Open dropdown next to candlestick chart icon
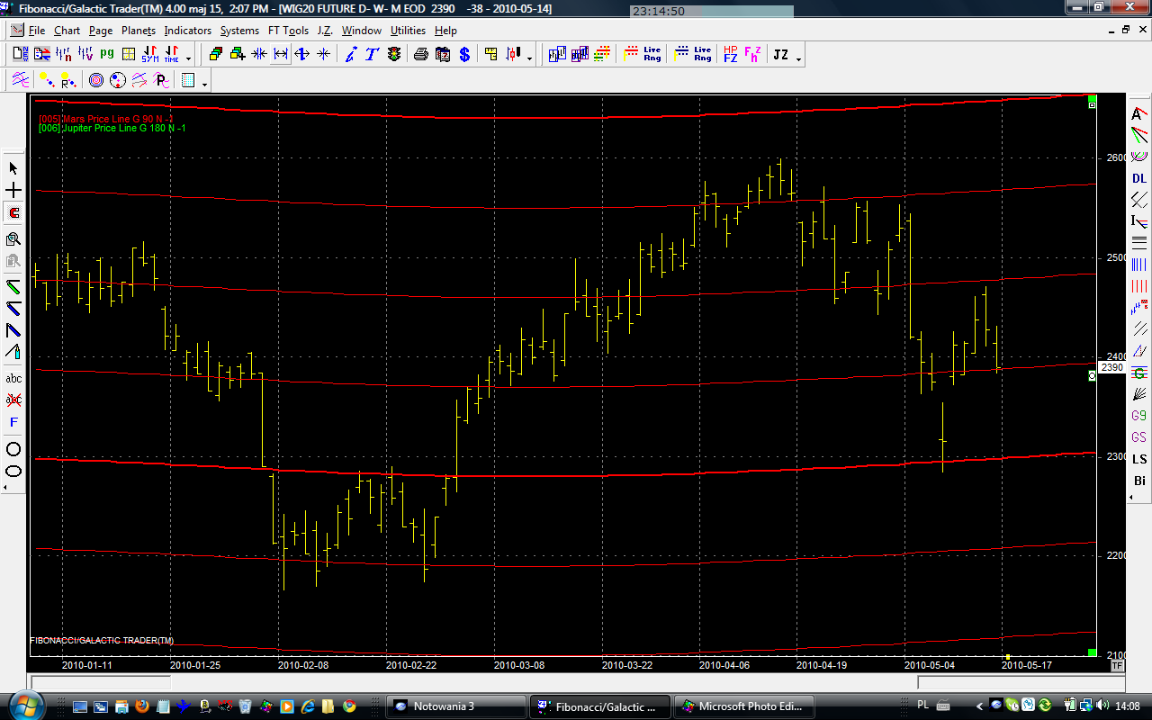The width and height of the screenshot is (1152, 720). 529,58
